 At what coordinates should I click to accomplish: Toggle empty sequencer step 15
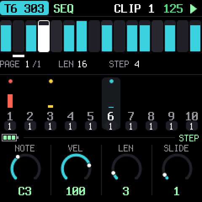(x=183, y=36)
